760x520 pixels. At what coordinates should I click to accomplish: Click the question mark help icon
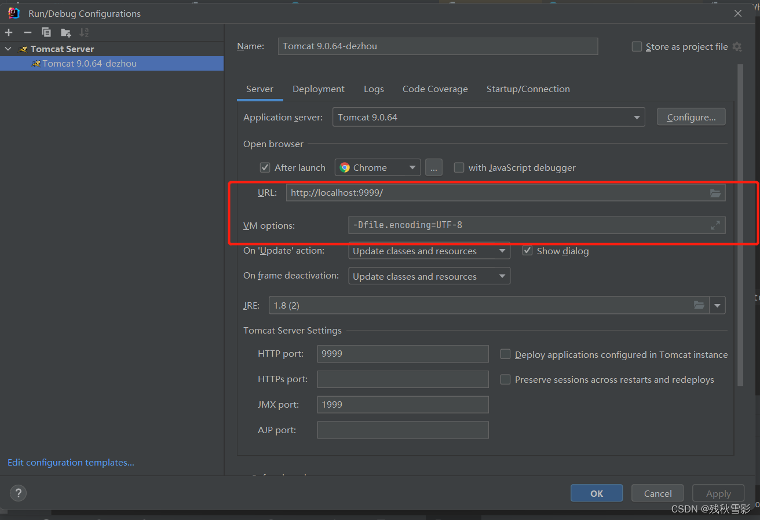point(18,493)
